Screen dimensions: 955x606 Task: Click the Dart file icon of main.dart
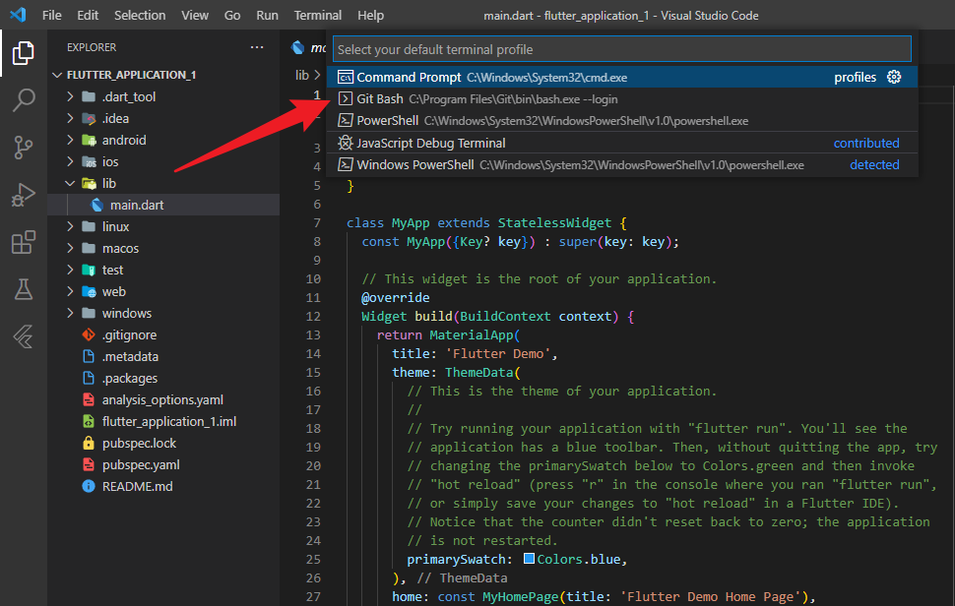pos(96,205)
